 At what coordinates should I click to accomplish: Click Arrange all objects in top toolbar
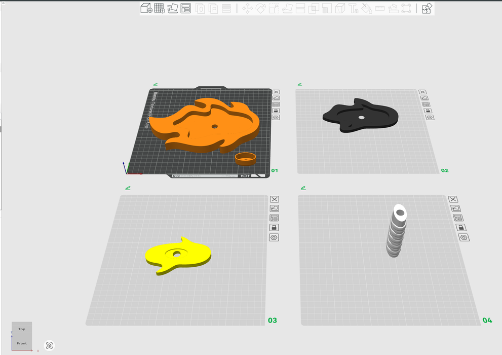click(186, 8)
